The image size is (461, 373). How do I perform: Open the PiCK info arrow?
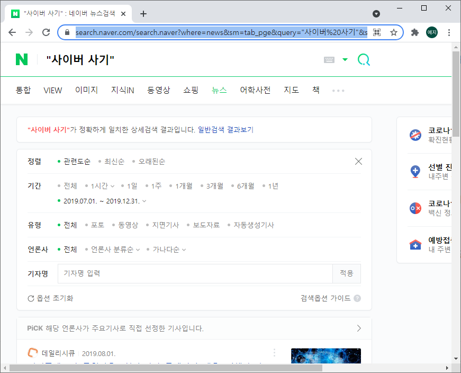tap(359, 328)
